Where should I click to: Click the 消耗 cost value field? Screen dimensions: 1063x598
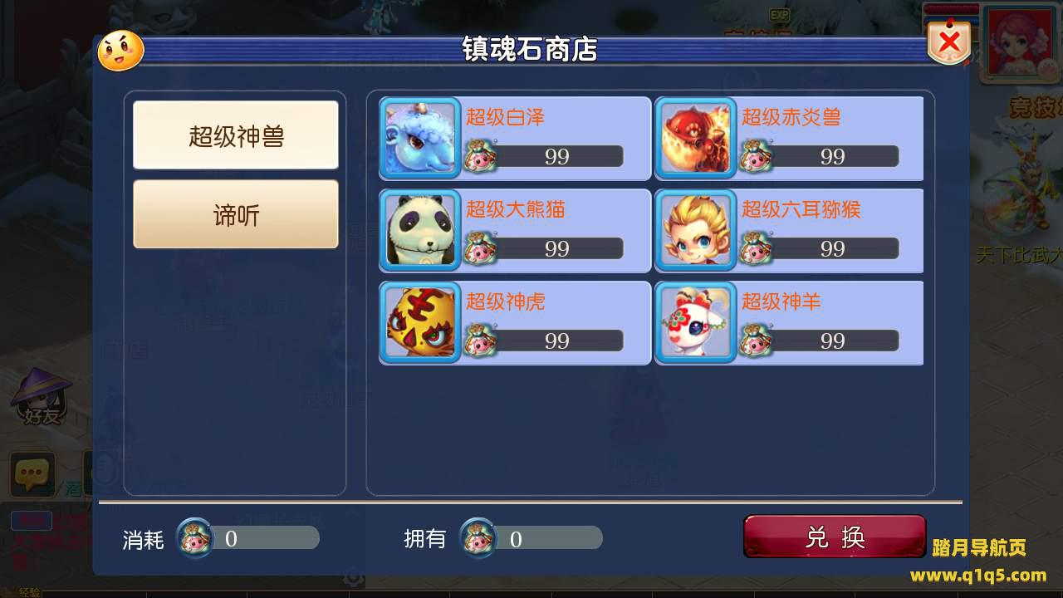(260, 538)
